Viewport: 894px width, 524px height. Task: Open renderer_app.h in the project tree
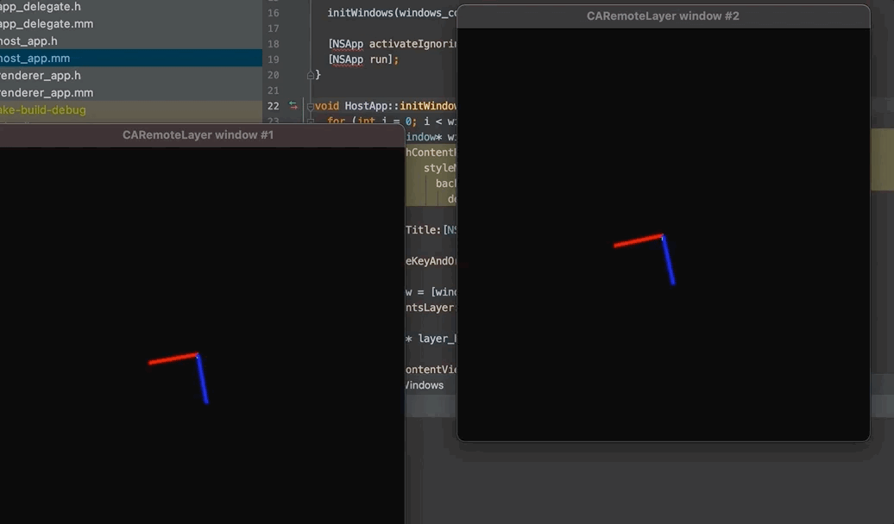[x=40, y=75]
